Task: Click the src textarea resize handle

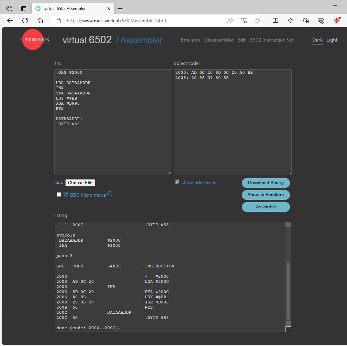Action: [x=170, y=172]
